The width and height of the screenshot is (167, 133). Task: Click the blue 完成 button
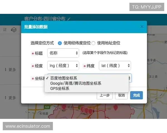click(136, 95)
